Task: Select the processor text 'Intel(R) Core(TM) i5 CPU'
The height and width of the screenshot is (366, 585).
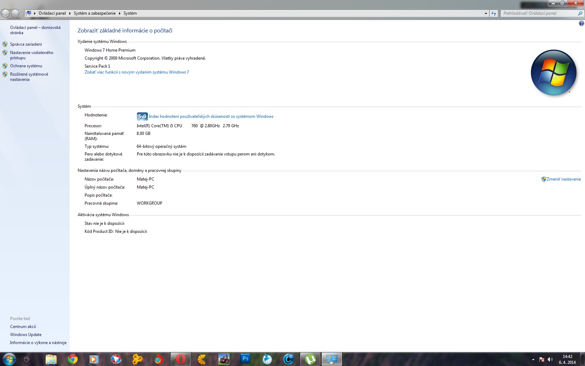Action: coord(159,126)
